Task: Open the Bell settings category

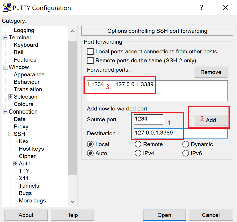Action: point(19,52)
